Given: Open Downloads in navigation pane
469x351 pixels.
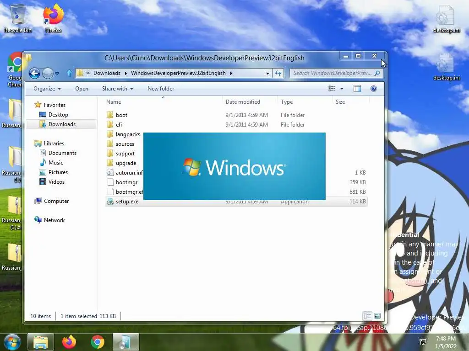Looking at the screenshot, I should 62,124.
